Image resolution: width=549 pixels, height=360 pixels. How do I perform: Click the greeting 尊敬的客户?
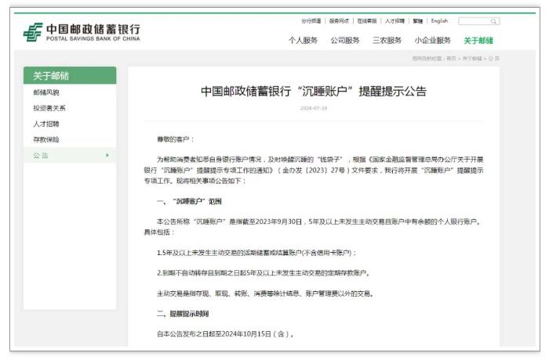point(175,139)
